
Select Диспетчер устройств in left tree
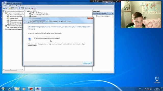pos(16,24)
